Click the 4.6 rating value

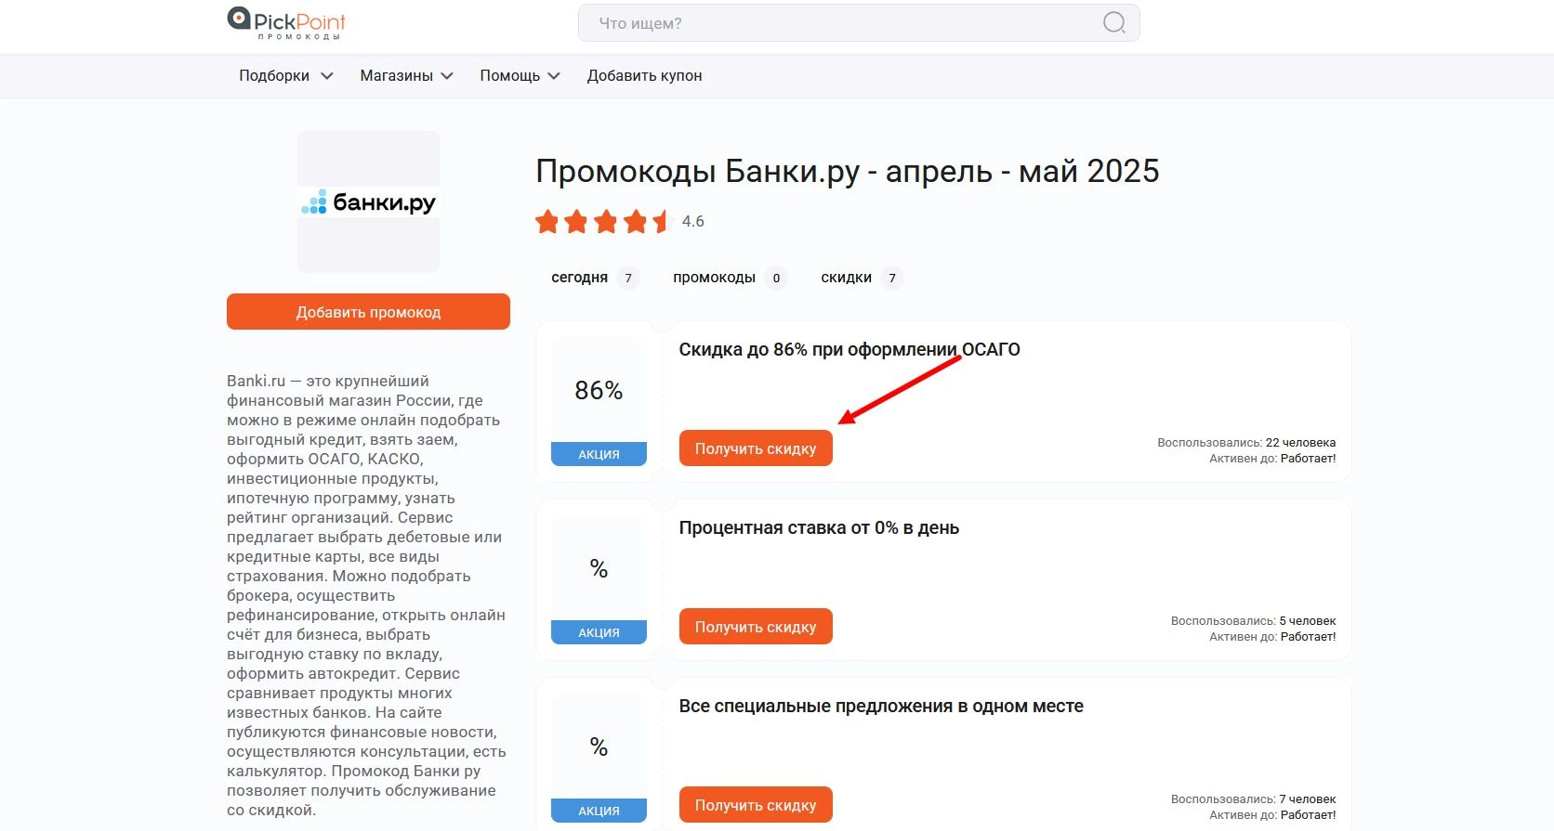(693, 222)
